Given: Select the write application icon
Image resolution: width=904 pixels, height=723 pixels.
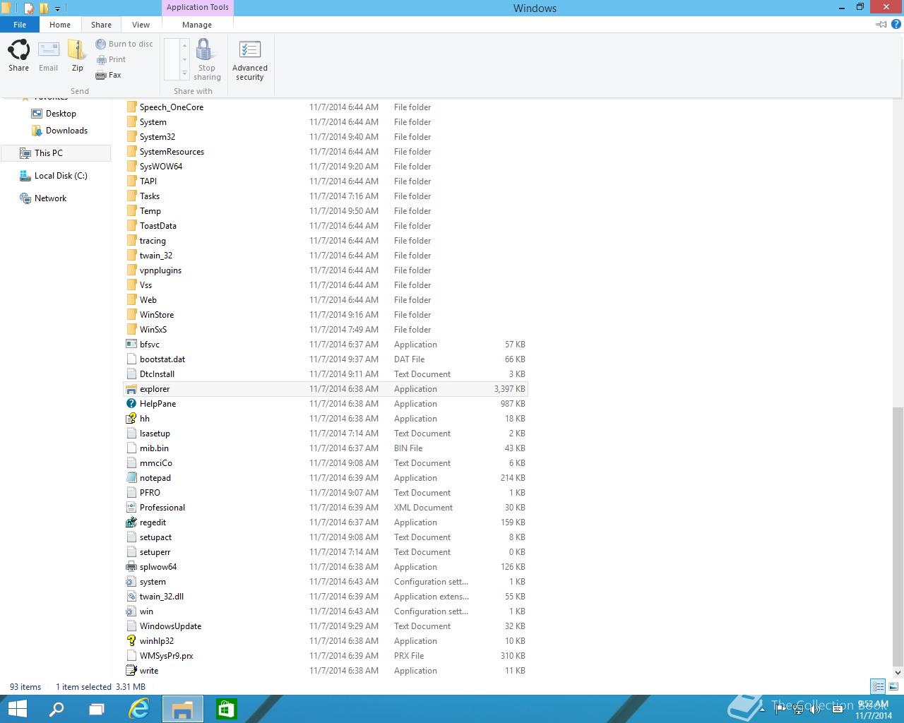Looking at the screenshot, I should 131,671.
